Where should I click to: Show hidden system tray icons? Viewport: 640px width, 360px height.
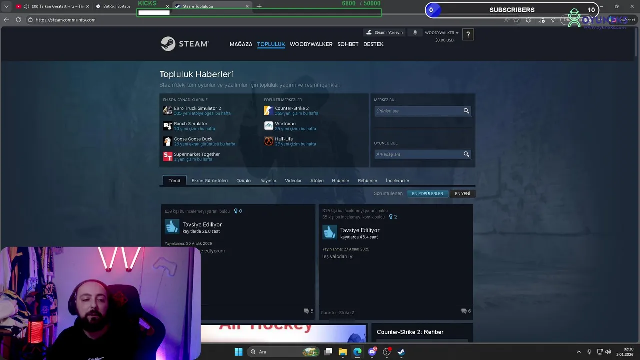click(x=578, y=352)
